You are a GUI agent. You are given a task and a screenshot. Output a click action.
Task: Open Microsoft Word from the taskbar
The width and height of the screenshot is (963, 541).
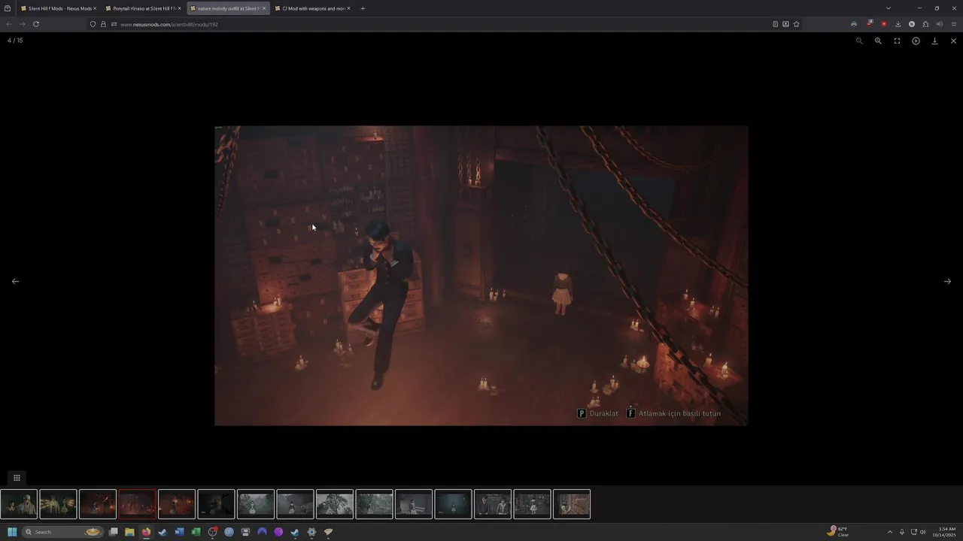click(179, 532)
